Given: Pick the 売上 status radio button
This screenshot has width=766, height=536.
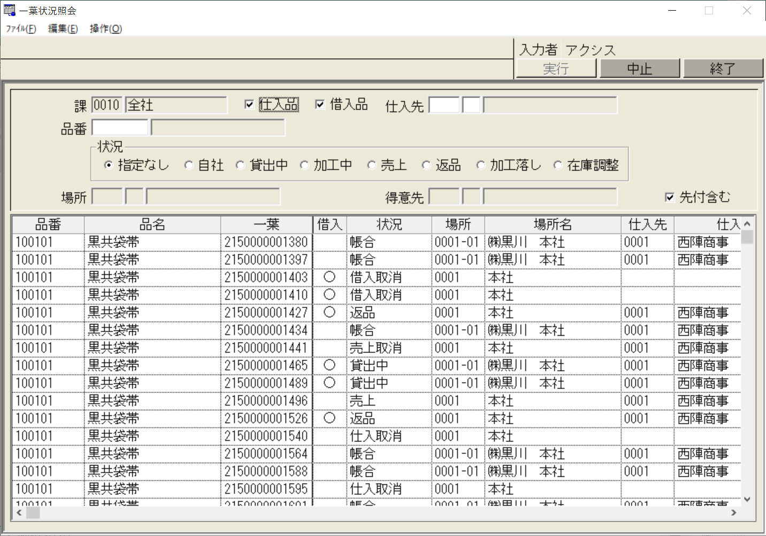Looking at the screenshot, I should pyautogui.click(x=372, y=166).
